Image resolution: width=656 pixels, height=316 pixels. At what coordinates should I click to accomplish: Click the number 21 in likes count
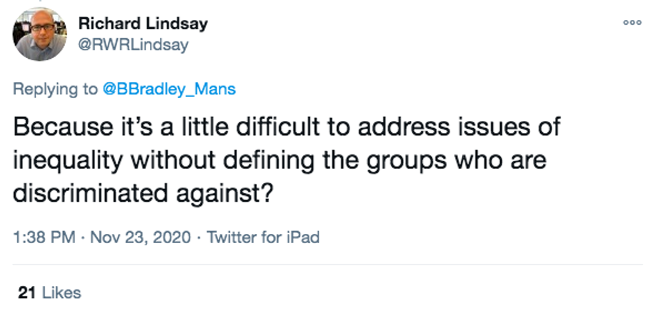[x=27, y=293]
